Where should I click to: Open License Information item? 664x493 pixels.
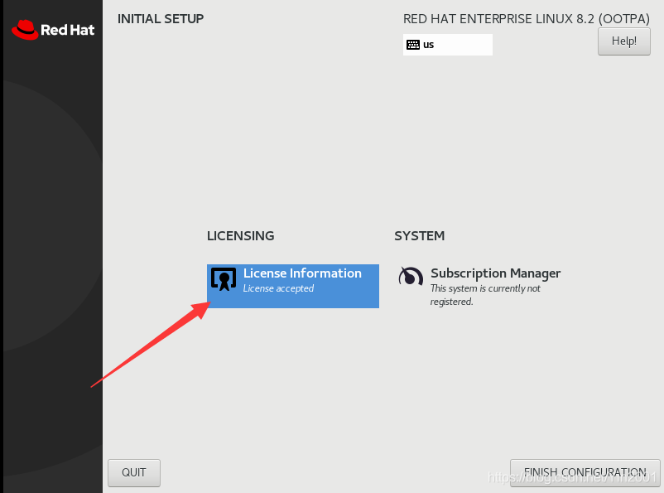pyautogui.click(x=292, y=286)
